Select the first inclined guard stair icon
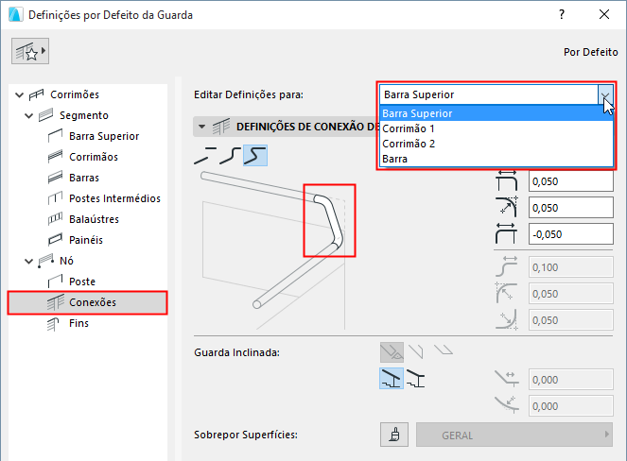Screen dimensions: 627x461 (390, 380)
